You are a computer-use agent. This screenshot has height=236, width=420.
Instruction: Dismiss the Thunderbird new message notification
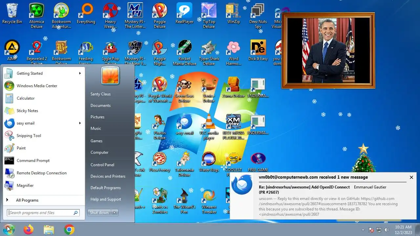point(411,177)
